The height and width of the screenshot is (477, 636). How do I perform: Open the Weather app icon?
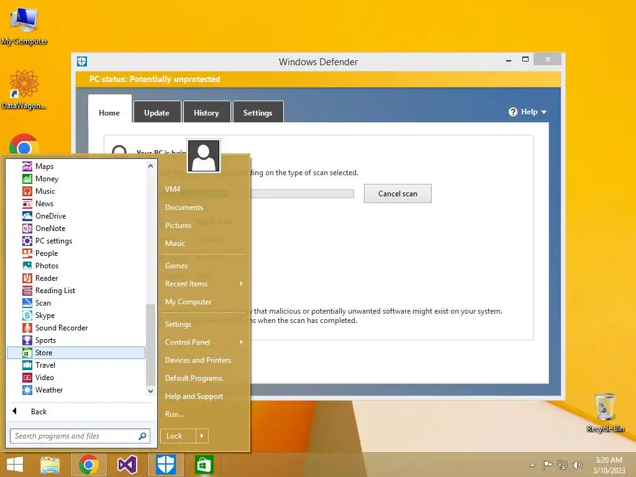27,390
